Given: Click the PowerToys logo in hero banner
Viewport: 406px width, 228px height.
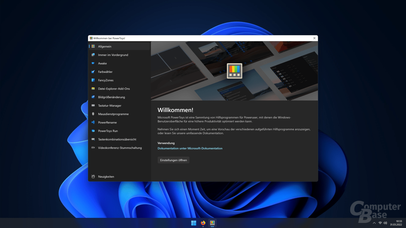Looking at the screenshot, I should pyautogui.click(x=234, y=71).
